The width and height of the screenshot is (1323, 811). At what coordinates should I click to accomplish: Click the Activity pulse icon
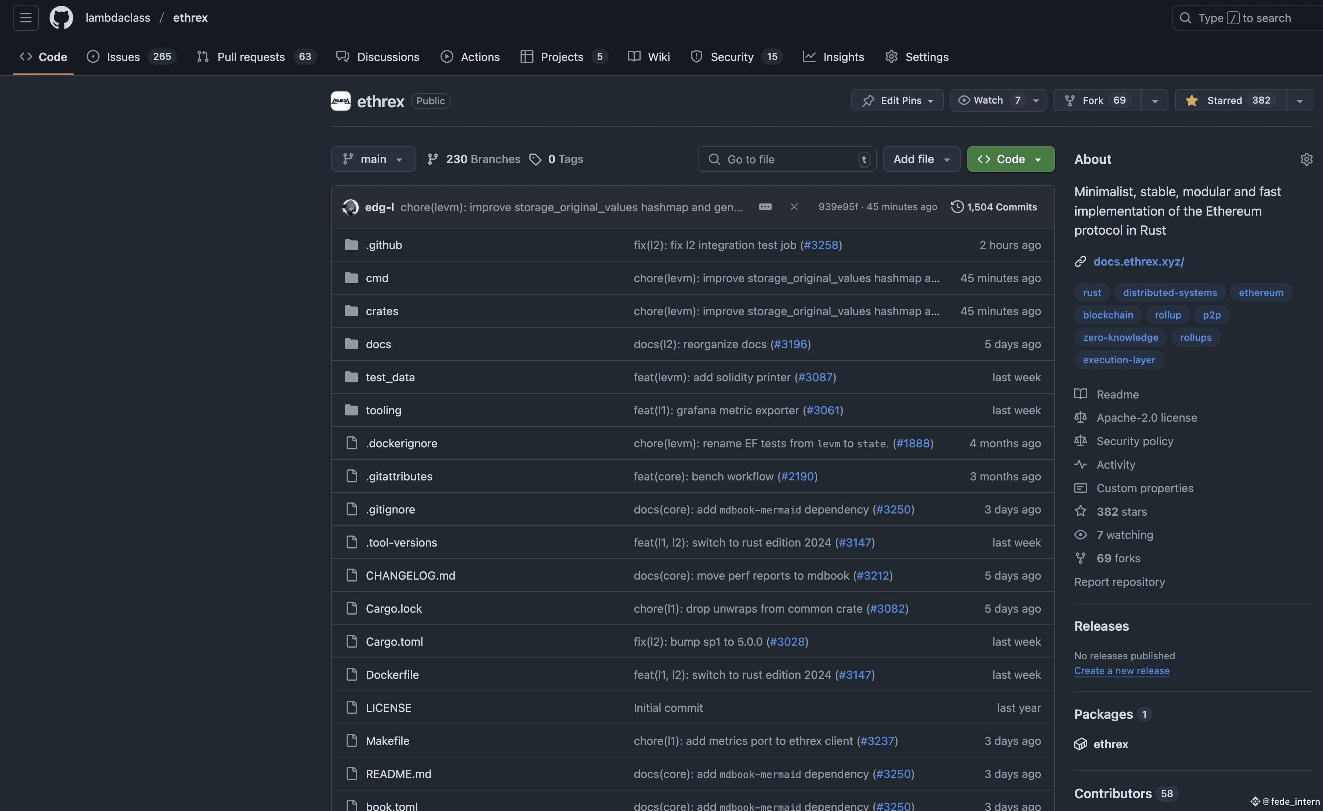(x=1080, y=465)
